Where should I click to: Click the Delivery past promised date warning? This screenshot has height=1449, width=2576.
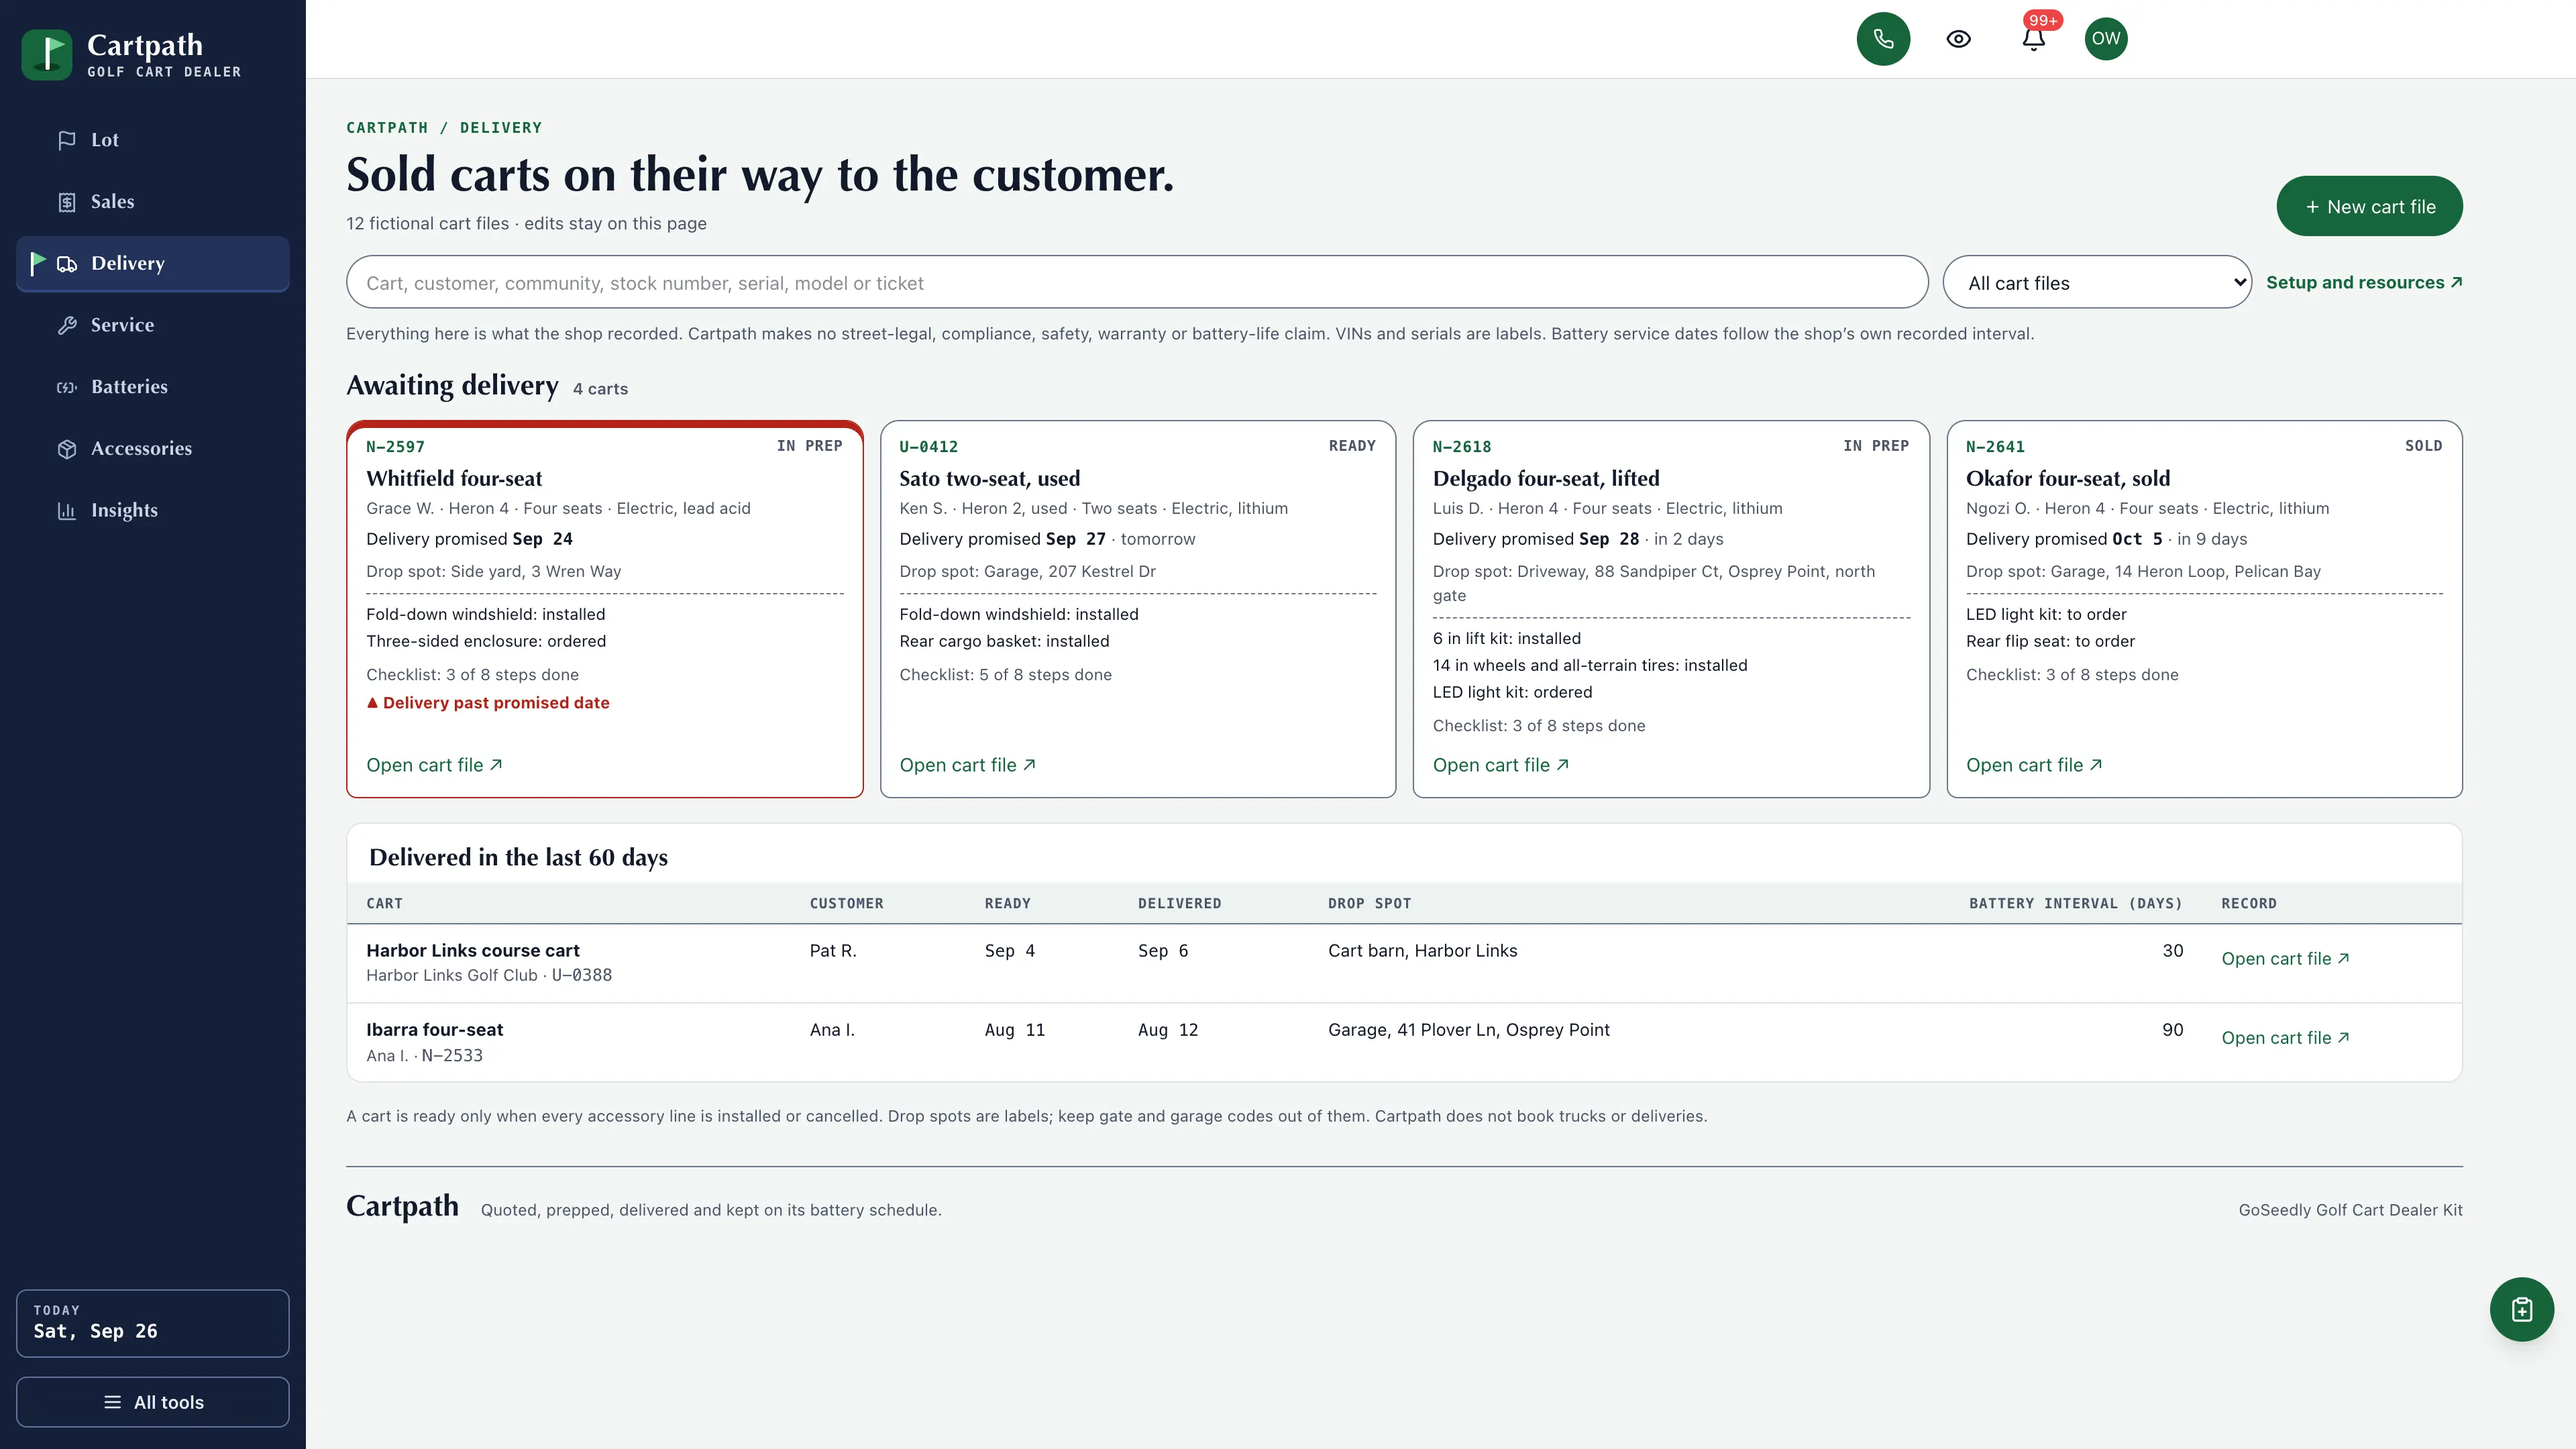tap(488, 703)
